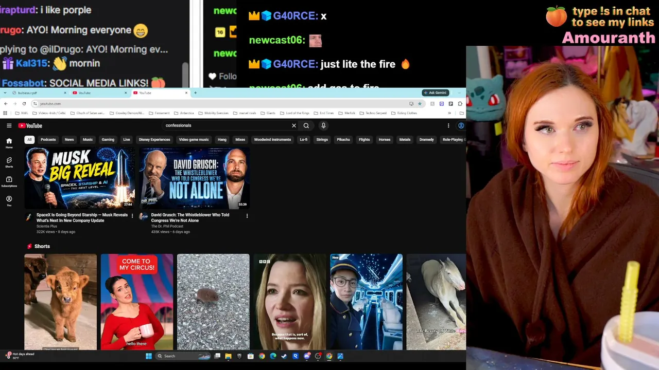
Task: Open the 'Hot days ahead' weather widget
Action: pyautogui.click(x=20, y=356)
